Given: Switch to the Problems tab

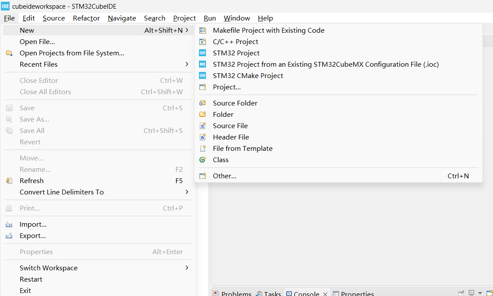Looking at the screenshot, I should tap(233, 293).
